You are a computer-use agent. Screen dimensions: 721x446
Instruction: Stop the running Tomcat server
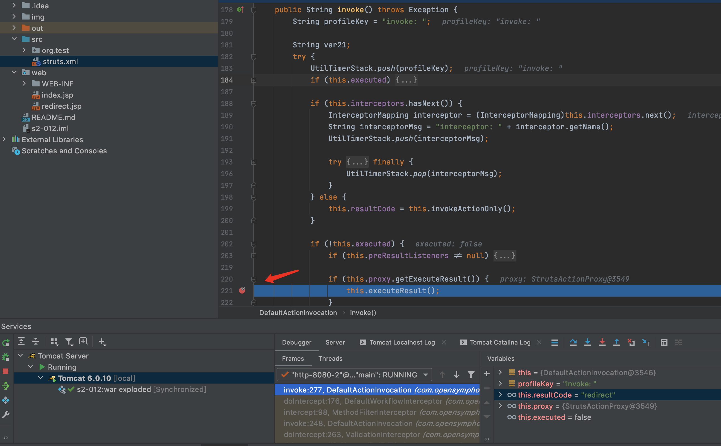coord(6,371)
